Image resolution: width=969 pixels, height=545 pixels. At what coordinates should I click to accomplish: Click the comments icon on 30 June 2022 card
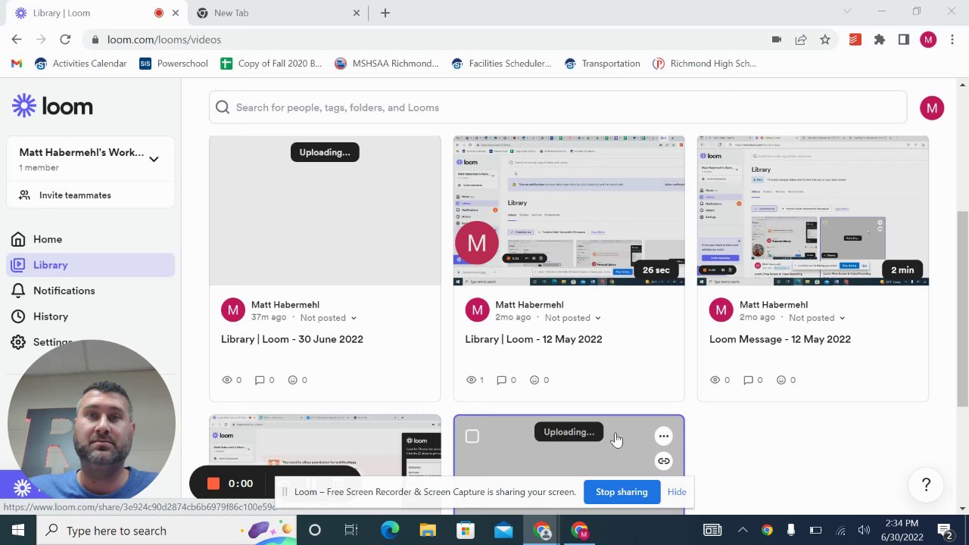tap(260, 380)
